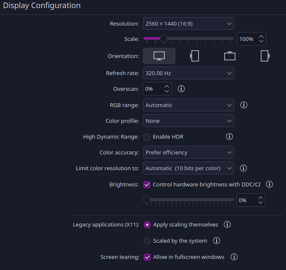
Task: Show info about Enable HDR
Action: click(x=229, y=136)
